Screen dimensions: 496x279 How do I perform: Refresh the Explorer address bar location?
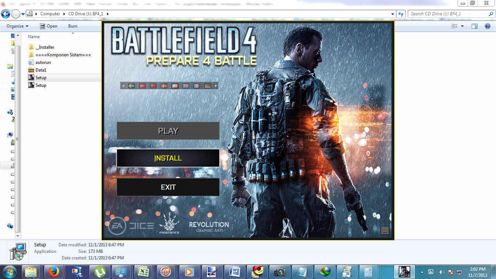pos(401,14)
